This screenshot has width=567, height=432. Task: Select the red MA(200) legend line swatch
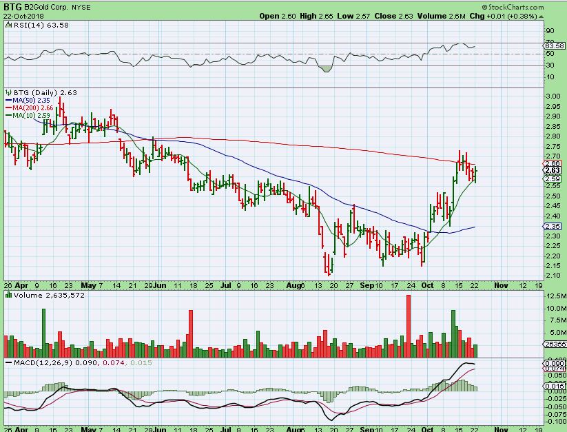point(9,108)
